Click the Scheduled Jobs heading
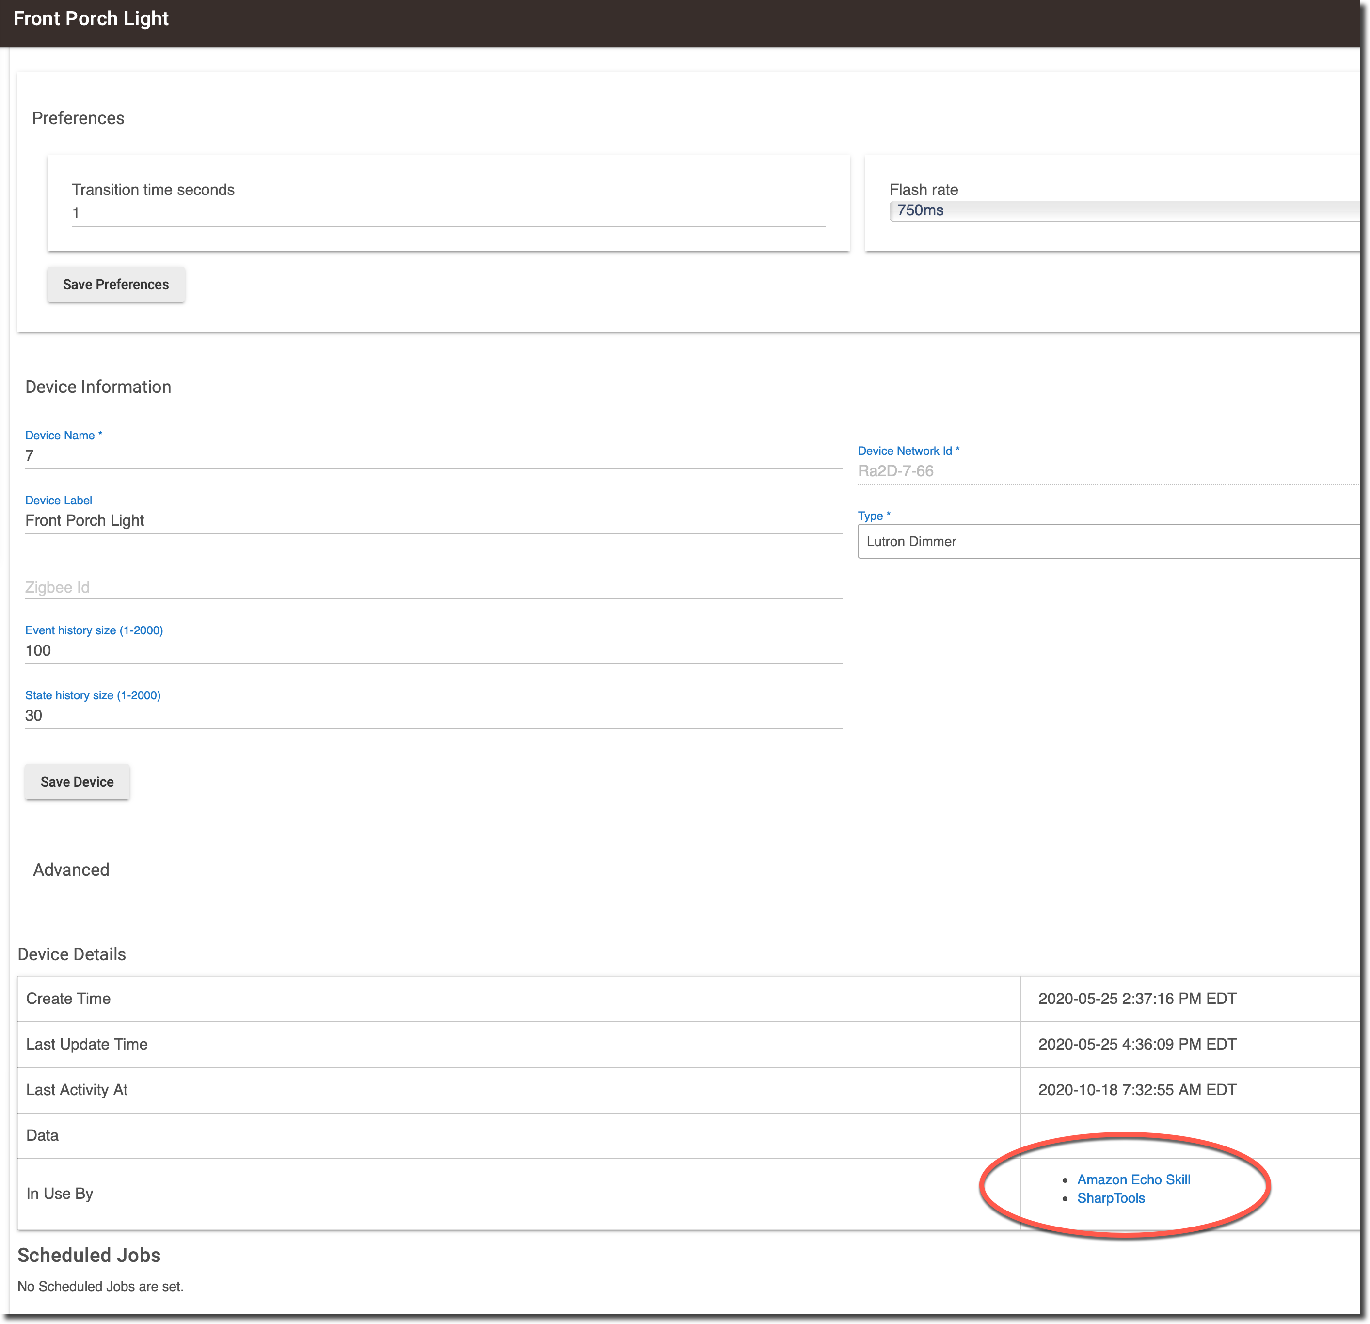 89,1256
